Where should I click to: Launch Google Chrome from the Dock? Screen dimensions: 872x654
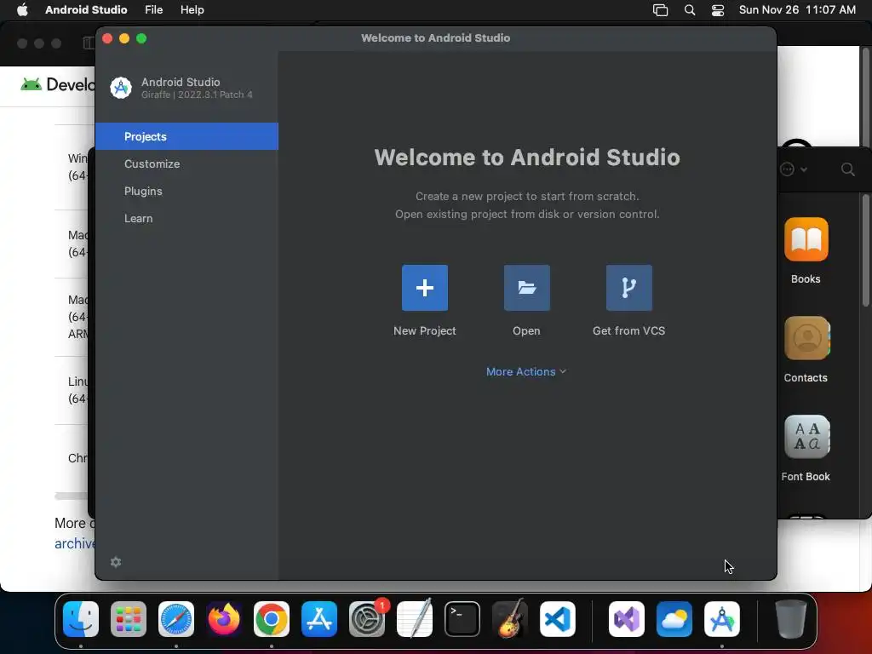[272, 618]
